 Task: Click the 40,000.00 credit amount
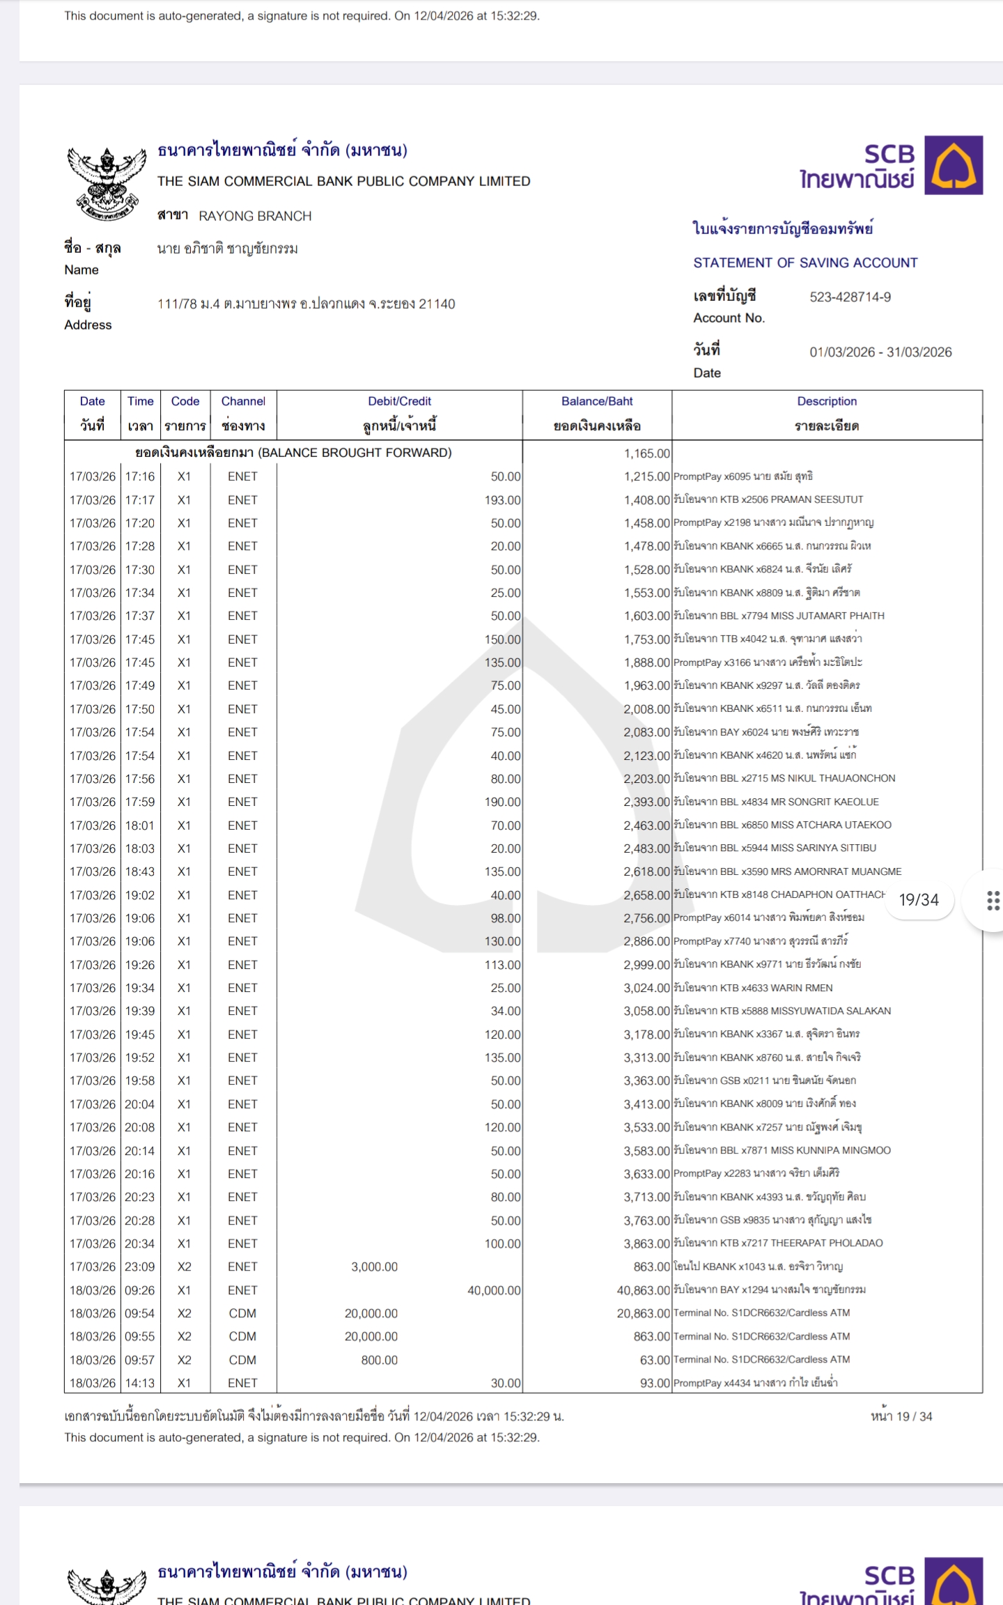click(493, 1290)
